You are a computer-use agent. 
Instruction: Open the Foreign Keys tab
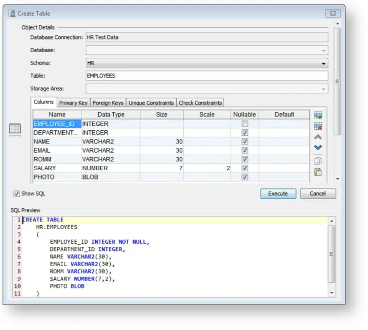(x=108, y=103)
